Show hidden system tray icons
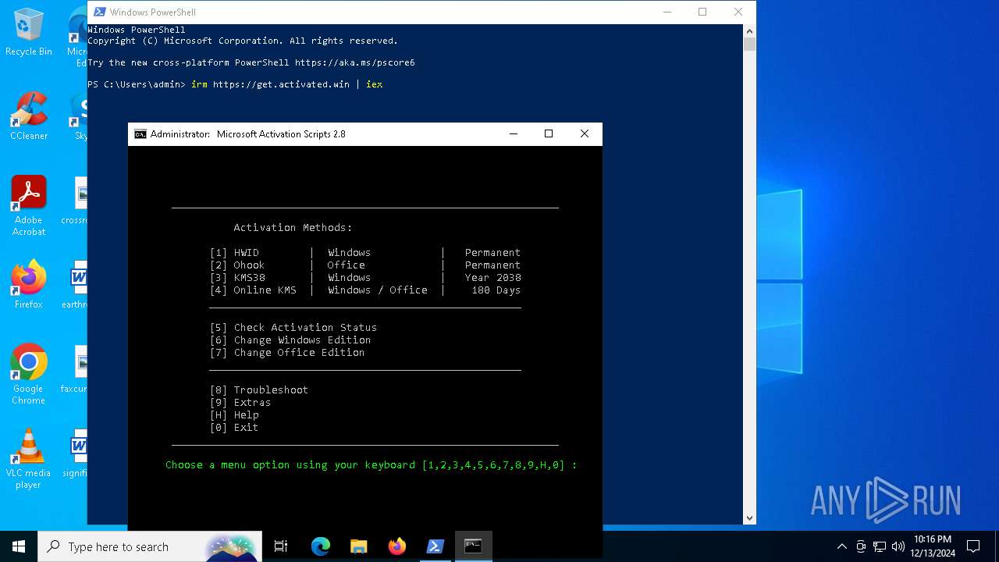 point(841,546)
